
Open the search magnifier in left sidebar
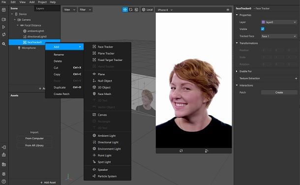3,44
